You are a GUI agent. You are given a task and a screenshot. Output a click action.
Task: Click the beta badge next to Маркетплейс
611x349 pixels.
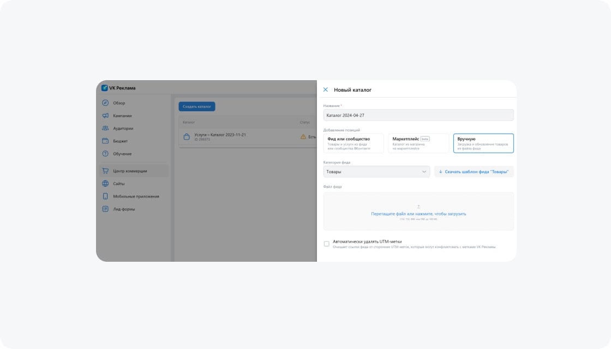[425, 139]
